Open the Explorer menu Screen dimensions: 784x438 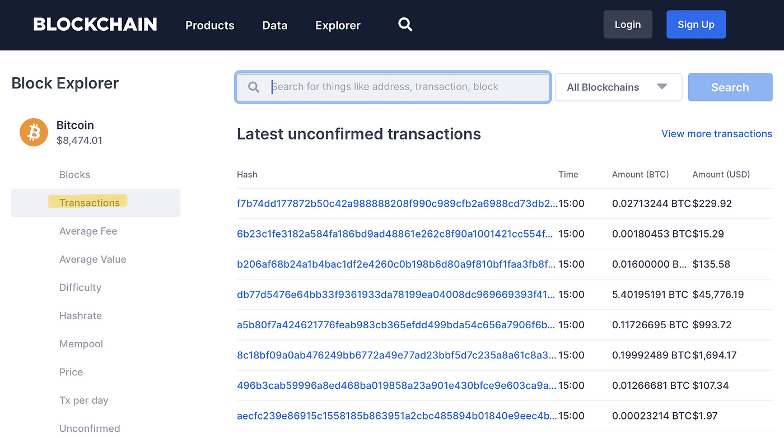click(x=338, y=25)
